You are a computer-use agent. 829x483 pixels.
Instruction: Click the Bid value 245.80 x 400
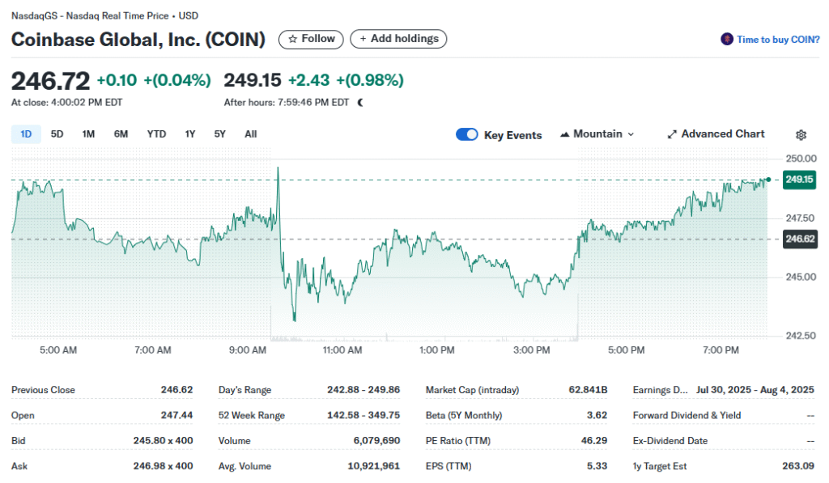coord(163,441)
